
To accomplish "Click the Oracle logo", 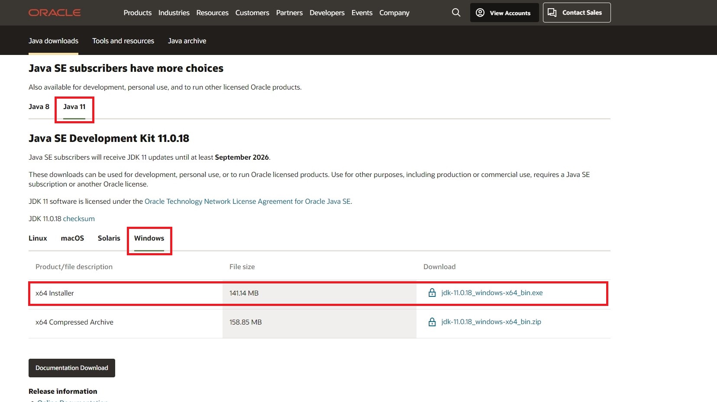I will pos(55,13).
